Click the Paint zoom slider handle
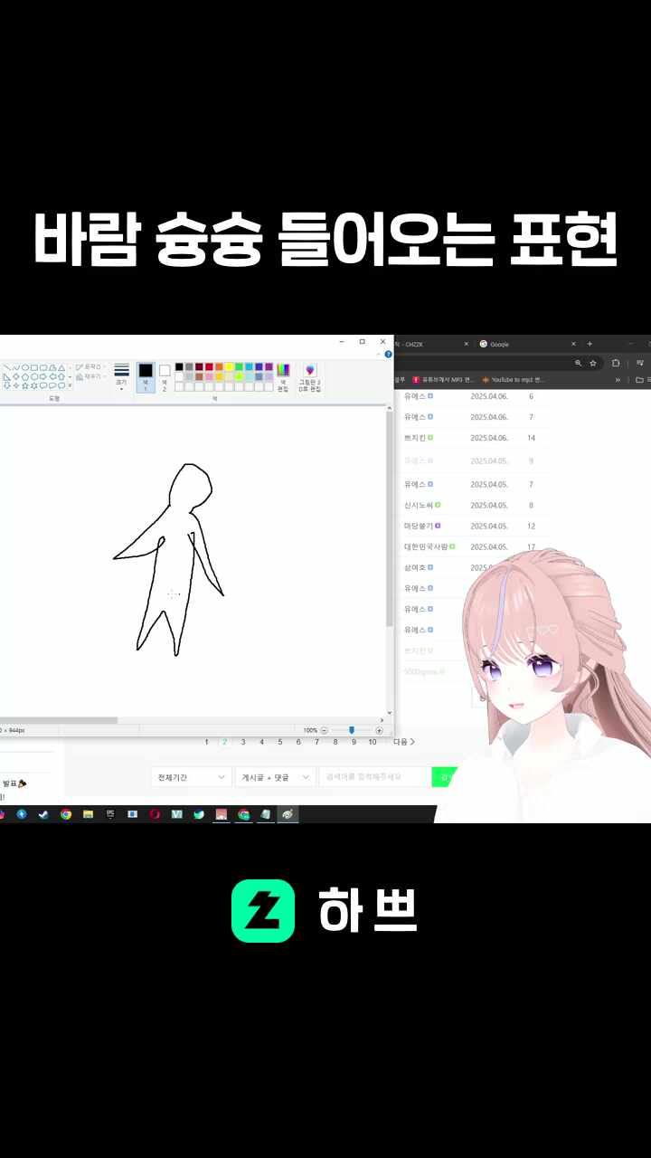The height and width of the screenshot is (1158, 651). pyautogui.click(x=352, y=730)
